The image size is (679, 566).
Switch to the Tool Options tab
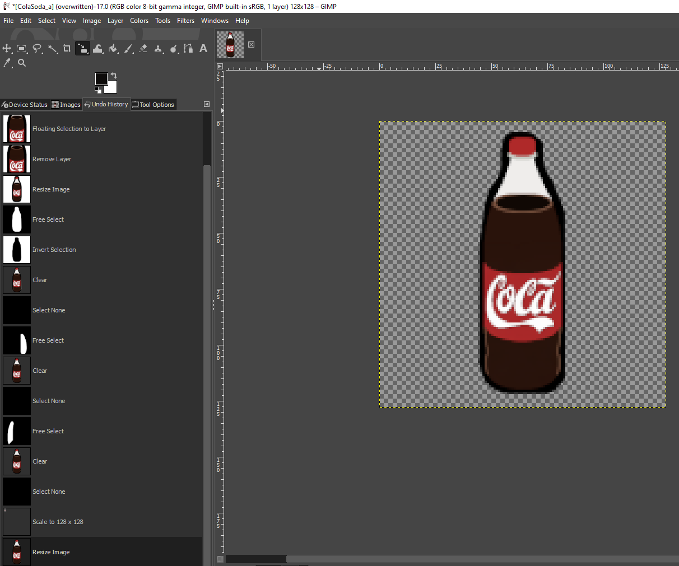(154, 105)
